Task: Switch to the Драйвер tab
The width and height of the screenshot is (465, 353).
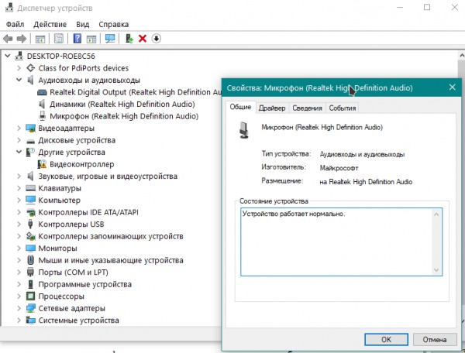Action: pyautogui.click(x=272, y=108)
